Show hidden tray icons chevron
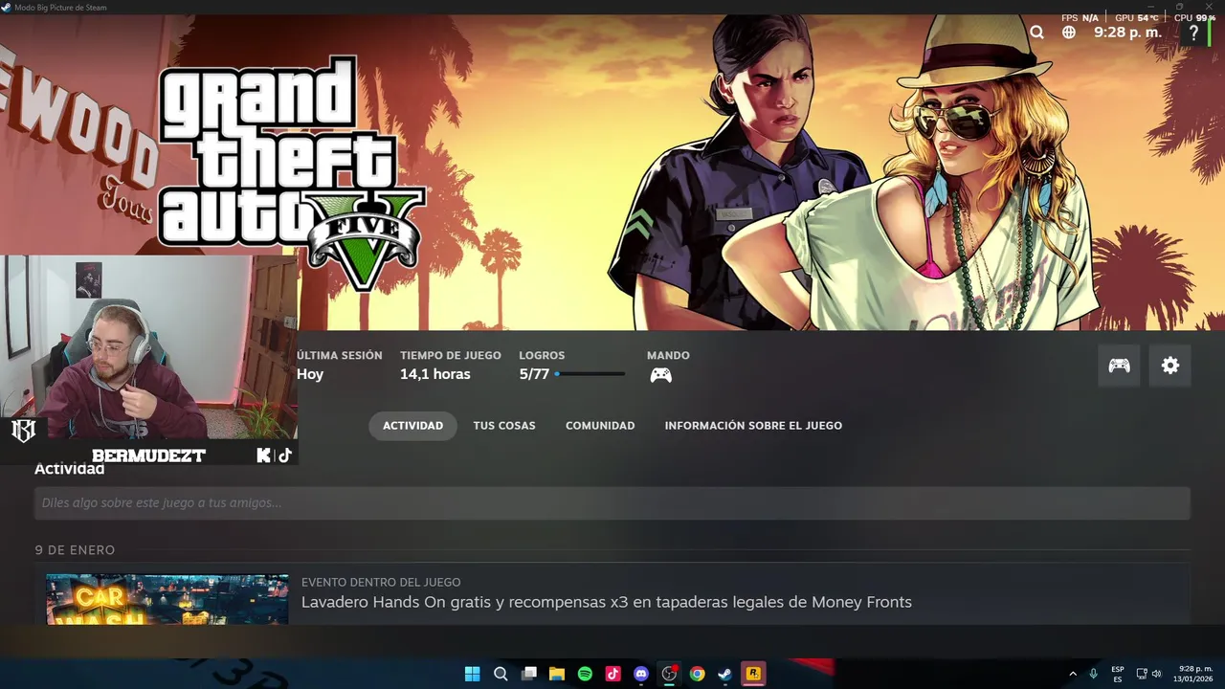 (x=1073, y=674)
